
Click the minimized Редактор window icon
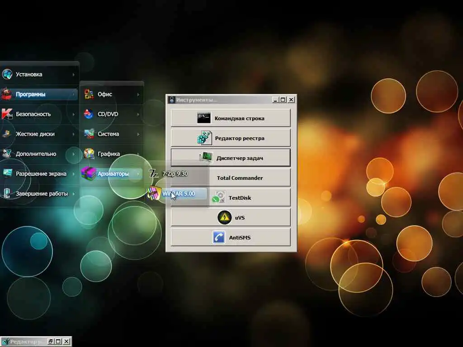click(5, 342)
